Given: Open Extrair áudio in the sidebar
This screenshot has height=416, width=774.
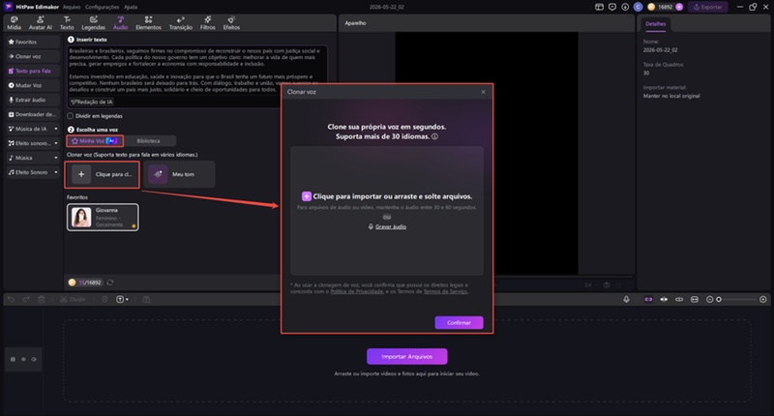Looking at the screenshot, I should [33, 100].
